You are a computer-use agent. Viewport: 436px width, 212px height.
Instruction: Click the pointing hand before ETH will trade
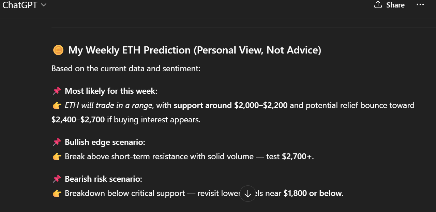(57, 106)
